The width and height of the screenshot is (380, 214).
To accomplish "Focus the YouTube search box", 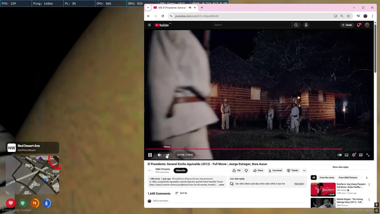I will point(251,25).
